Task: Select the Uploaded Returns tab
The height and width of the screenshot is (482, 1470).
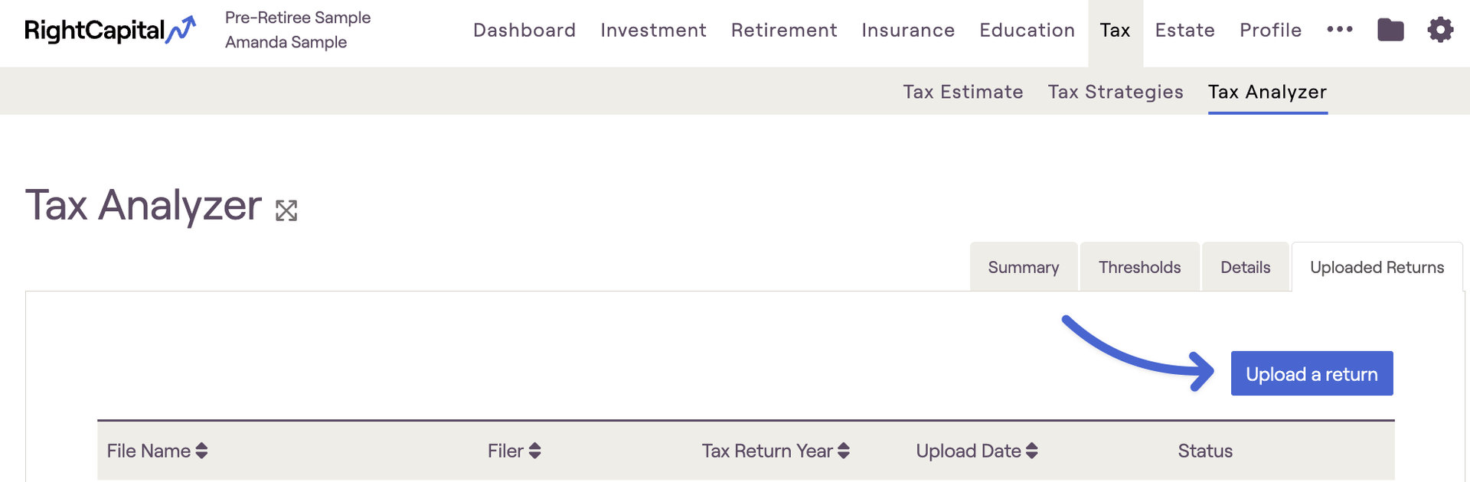Action: click(x=1377, y=267)
